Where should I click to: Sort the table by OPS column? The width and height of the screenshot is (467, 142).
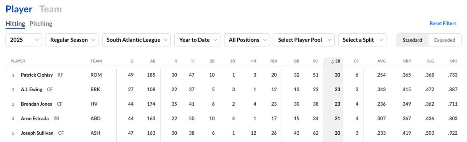tap(454, 61)
